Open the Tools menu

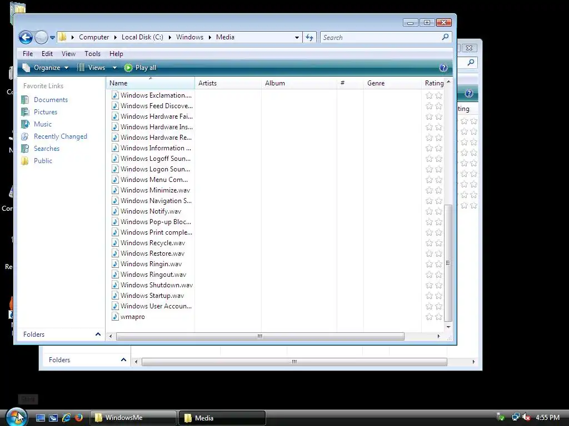point(93,54)
